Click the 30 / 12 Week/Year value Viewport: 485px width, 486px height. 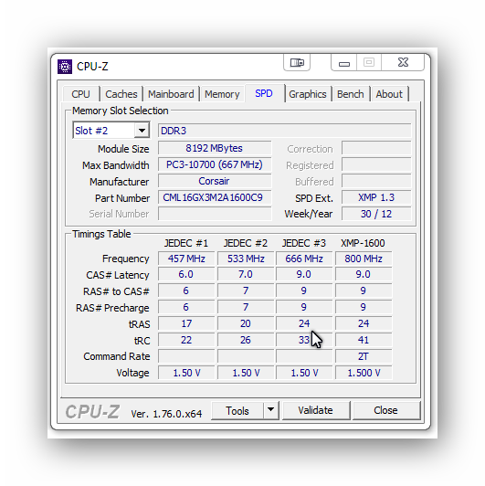click(x=376, y=214)
